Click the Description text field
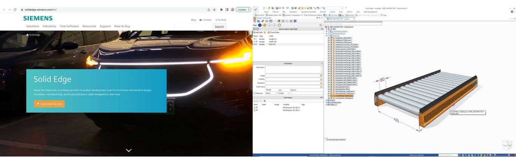Screen dimensions: 516x163 pyautogui.click(x=294, y=69)
